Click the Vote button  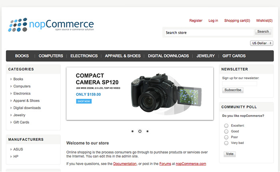click(x=230, y=154)
